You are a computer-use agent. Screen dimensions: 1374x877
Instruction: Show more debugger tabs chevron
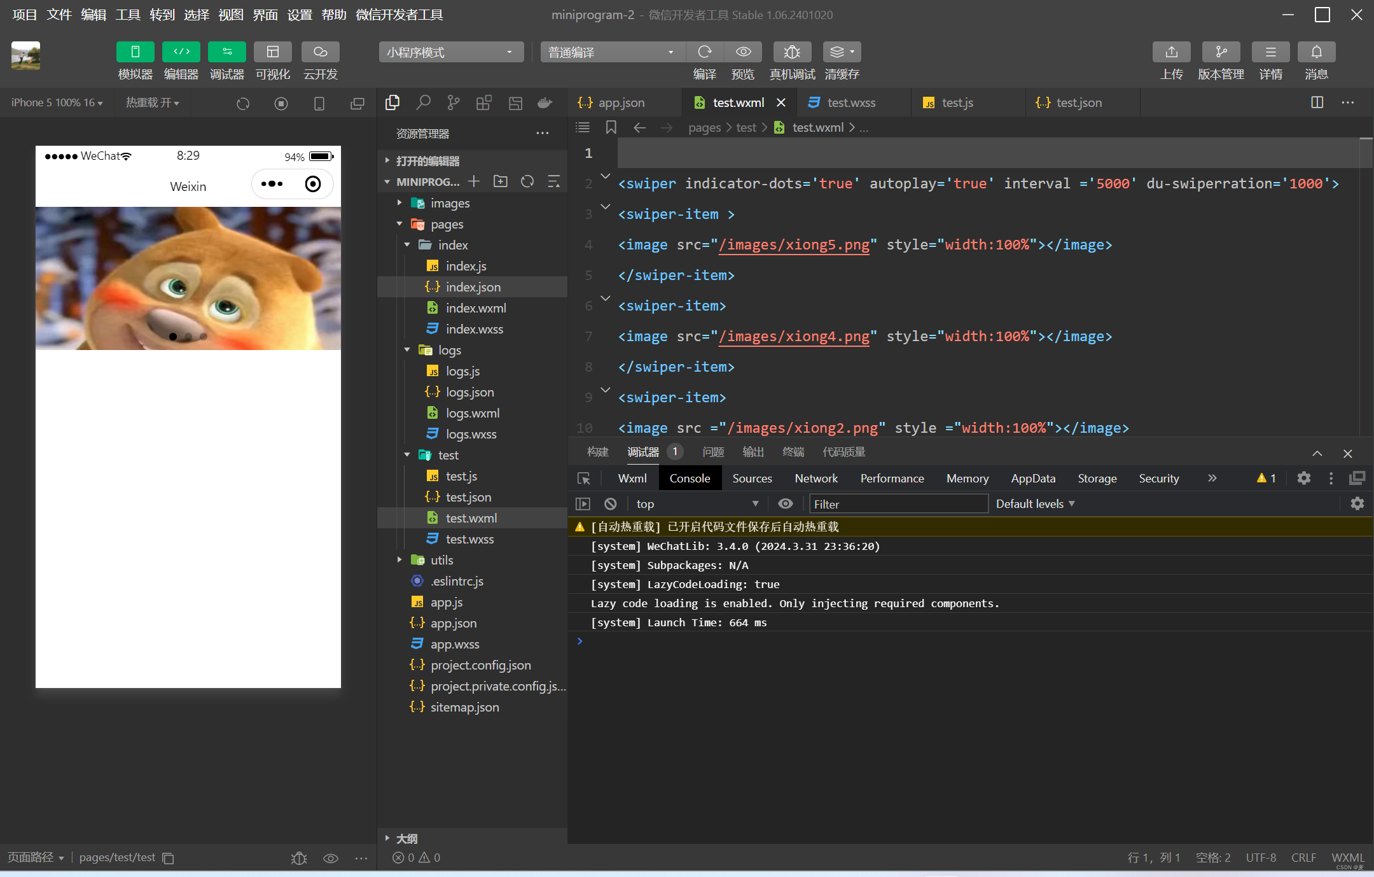(x=1212, y=478)
